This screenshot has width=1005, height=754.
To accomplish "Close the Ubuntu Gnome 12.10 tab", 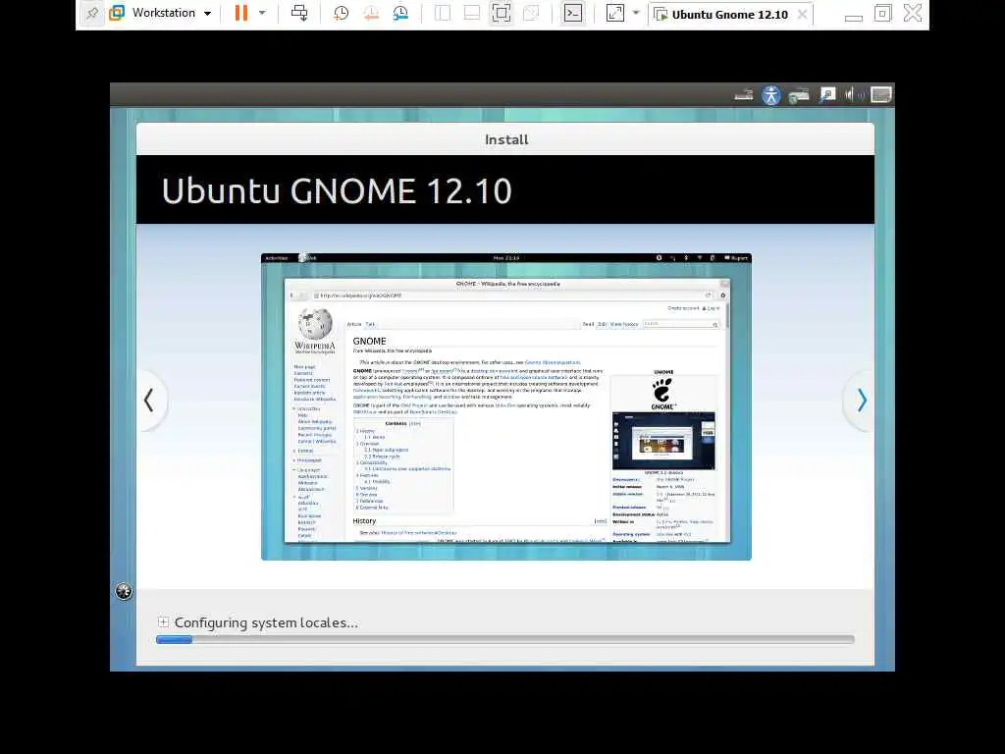I will tap(802, 14).
